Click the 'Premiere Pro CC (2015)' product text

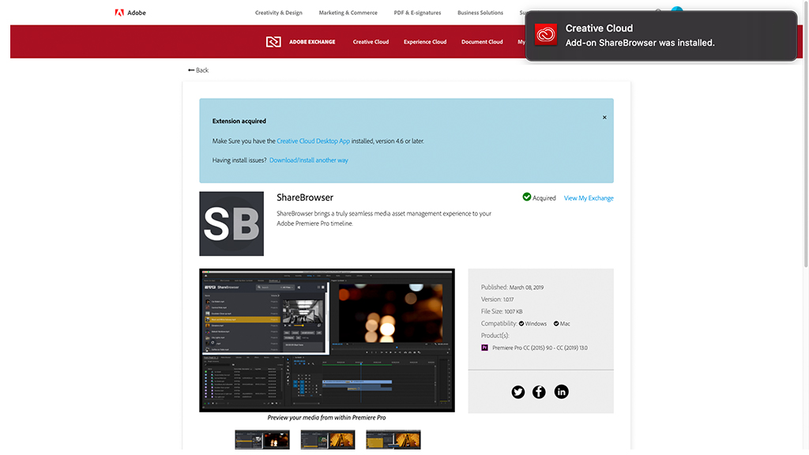click(540, 348)
